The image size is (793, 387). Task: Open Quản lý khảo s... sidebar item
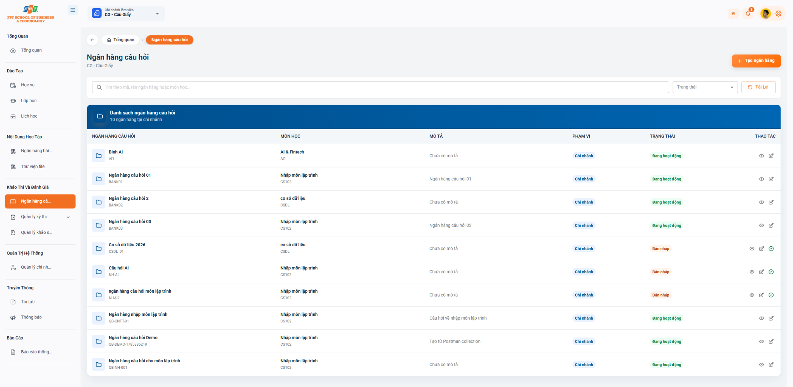pyautogui.click(x=40, y=232)
